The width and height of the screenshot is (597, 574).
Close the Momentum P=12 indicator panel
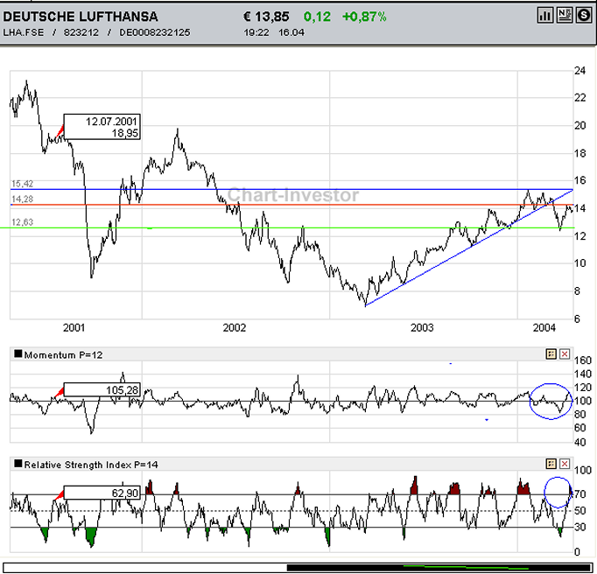[x=565, y=354]
